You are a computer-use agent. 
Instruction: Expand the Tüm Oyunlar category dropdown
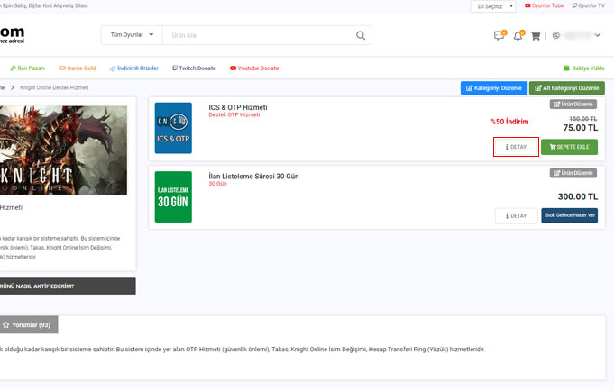[132, 35]
